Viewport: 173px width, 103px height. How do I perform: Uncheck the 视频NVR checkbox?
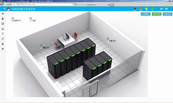point(13,21)
